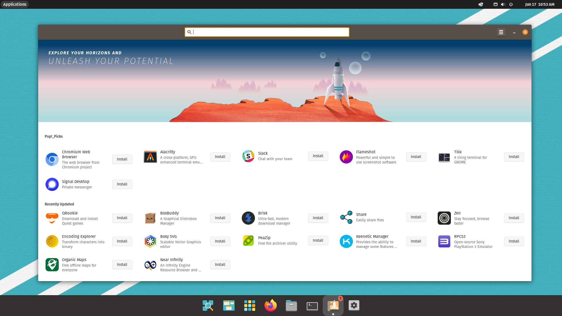Open the rocket launch banner image
This screenshot has height=316, width=562.
285,81
